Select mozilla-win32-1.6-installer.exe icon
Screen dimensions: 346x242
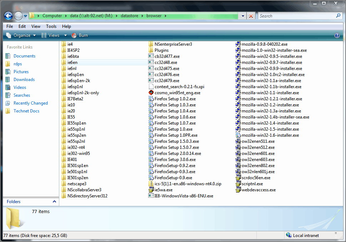pyautogui.click(x=238, y=135)
